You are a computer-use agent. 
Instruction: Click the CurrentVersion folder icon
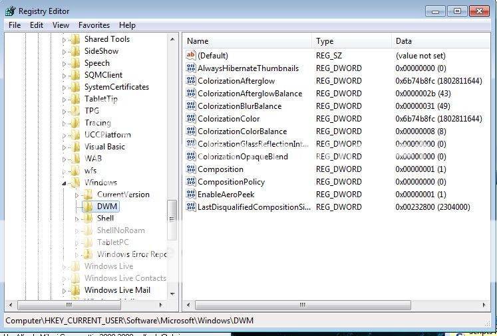(x=88, y=195)
